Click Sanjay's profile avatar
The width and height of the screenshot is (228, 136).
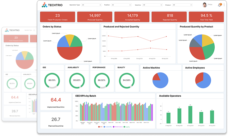205,5
